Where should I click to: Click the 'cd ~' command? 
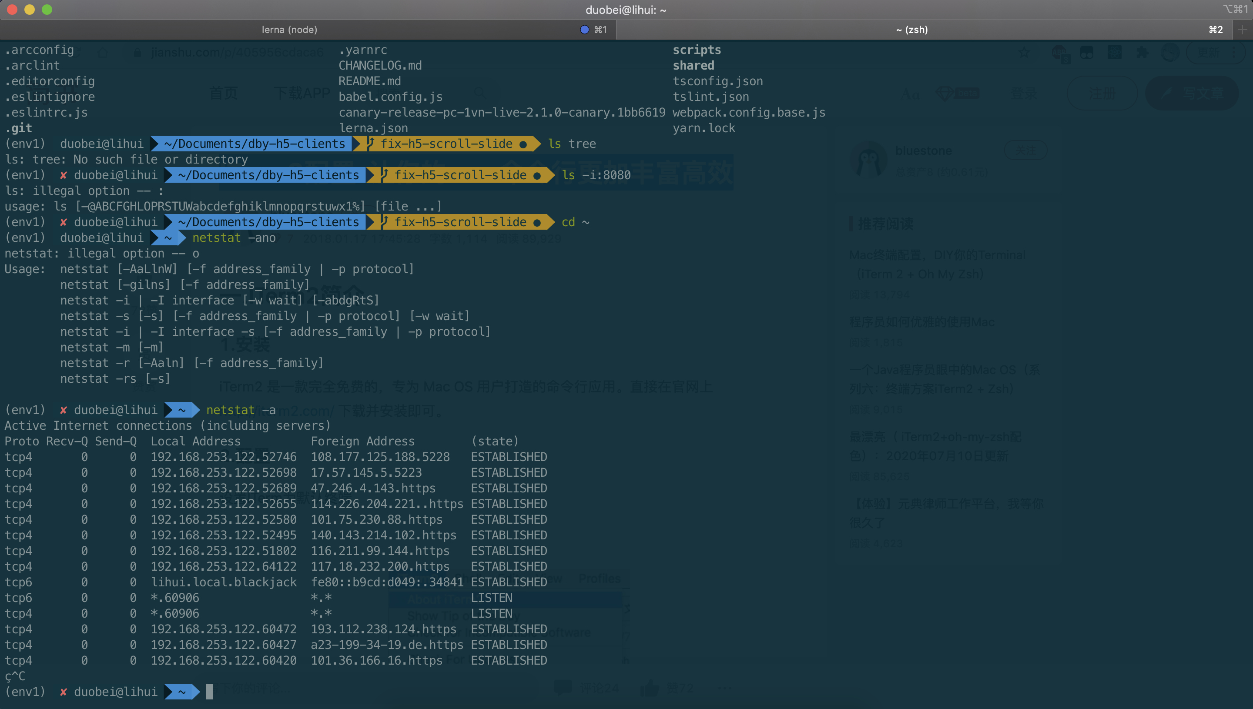[x=575, y=222]
